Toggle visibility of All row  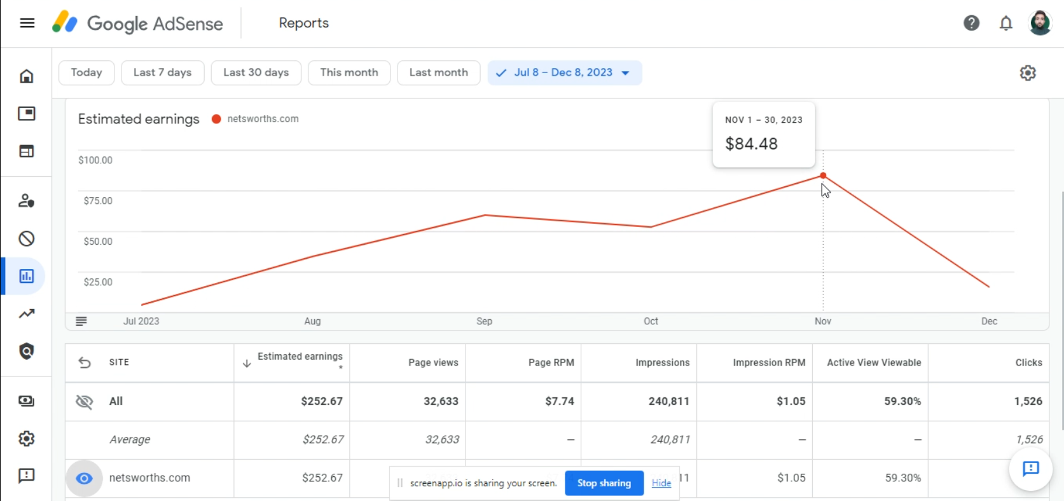click(84, 401)
